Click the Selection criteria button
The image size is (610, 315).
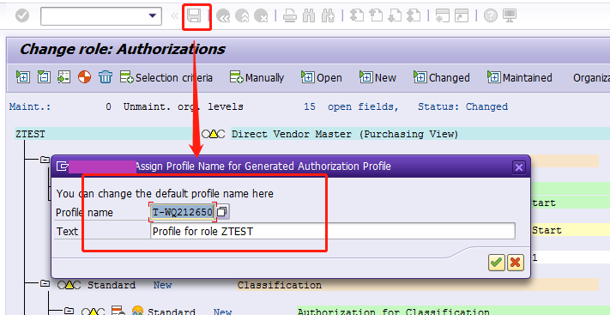tap(166, 77)
